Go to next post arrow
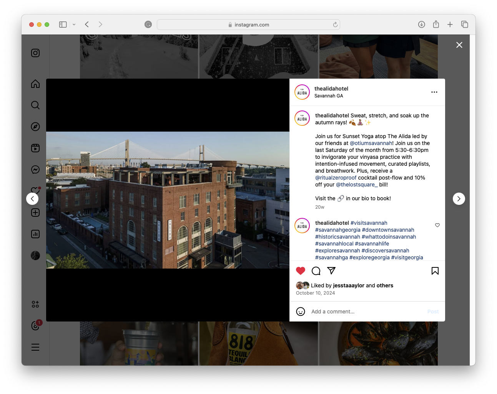Image resolution: width=497 pixels, height=394 pixels. tap(459, 199)
